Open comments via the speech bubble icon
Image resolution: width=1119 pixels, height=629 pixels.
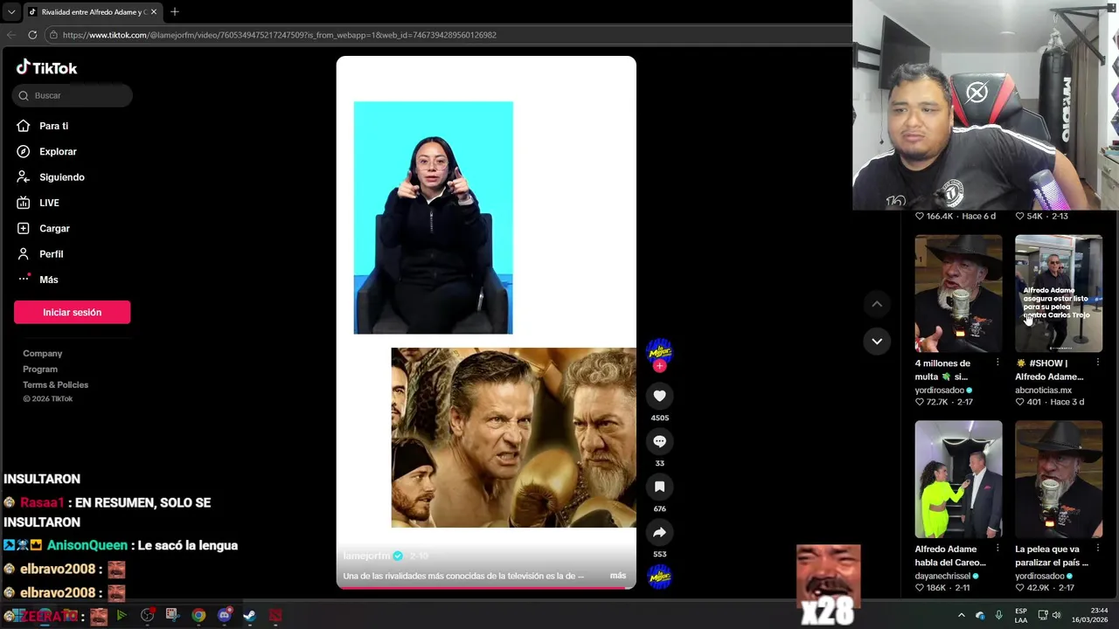tap(659, 441)
